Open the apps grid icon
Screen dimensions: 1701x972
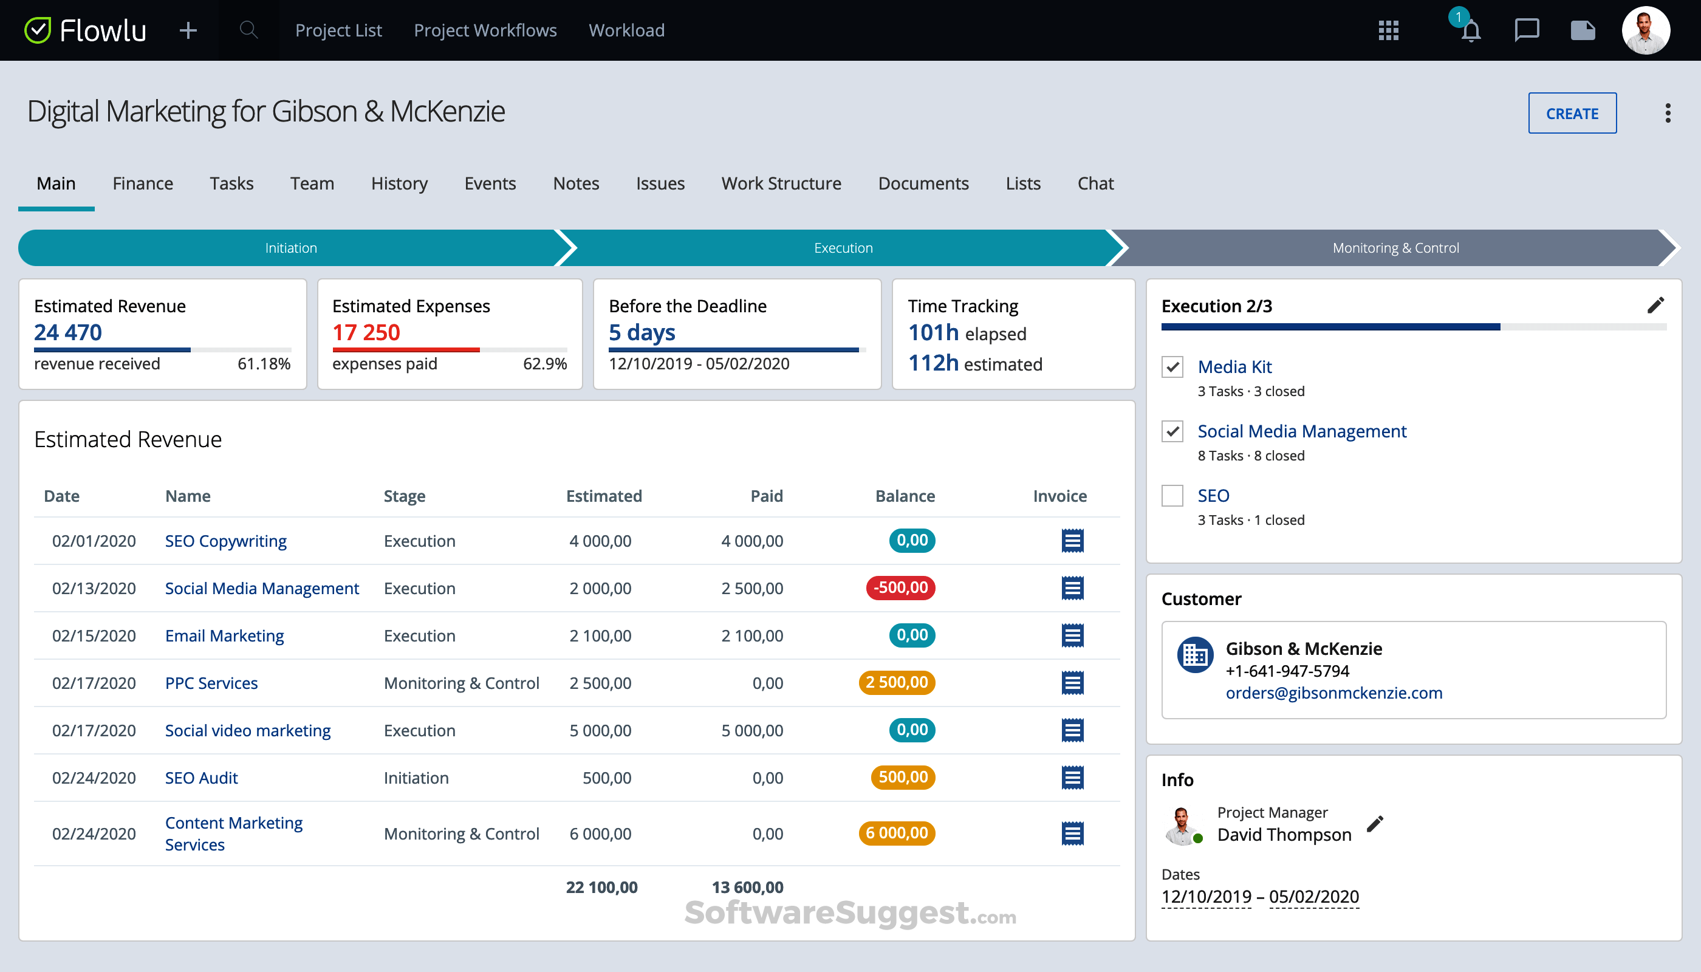point(1389,30)
